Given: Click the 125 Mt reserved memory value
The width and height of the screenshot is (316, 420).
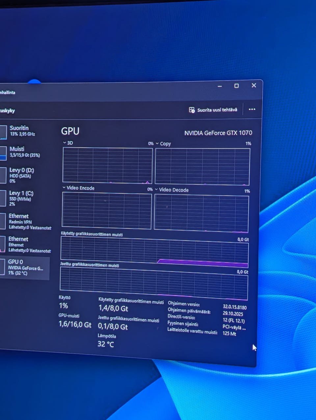Looking at the screenshot, I should [x=229, y=333].
